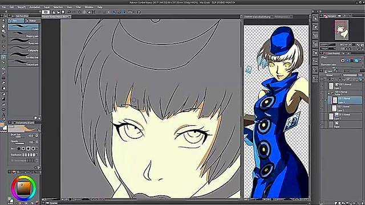This screenshot has width=365, height=205.
Task: Select the Lasso selection tool
Action: tap(3, 42)
